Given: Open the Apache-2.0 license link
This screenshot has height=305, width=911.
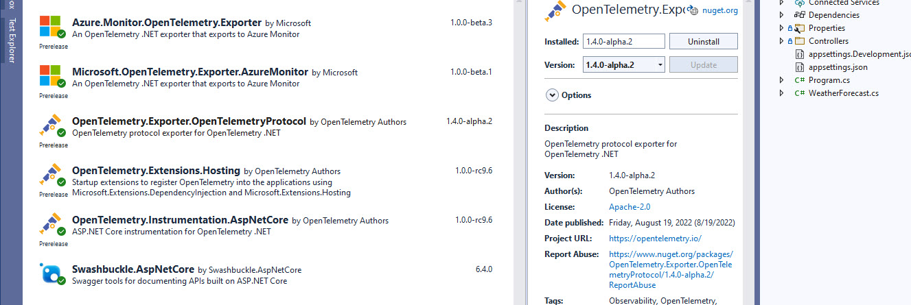Looking at the screenshot, I should (x=630, y=207).
